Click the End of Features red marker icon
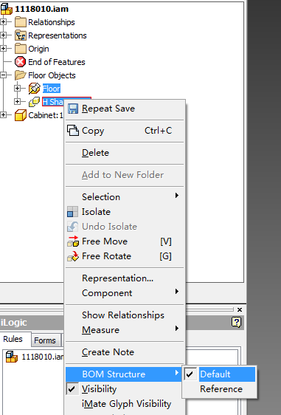Viewport: 281px width, 415px height. click(21, 62)
